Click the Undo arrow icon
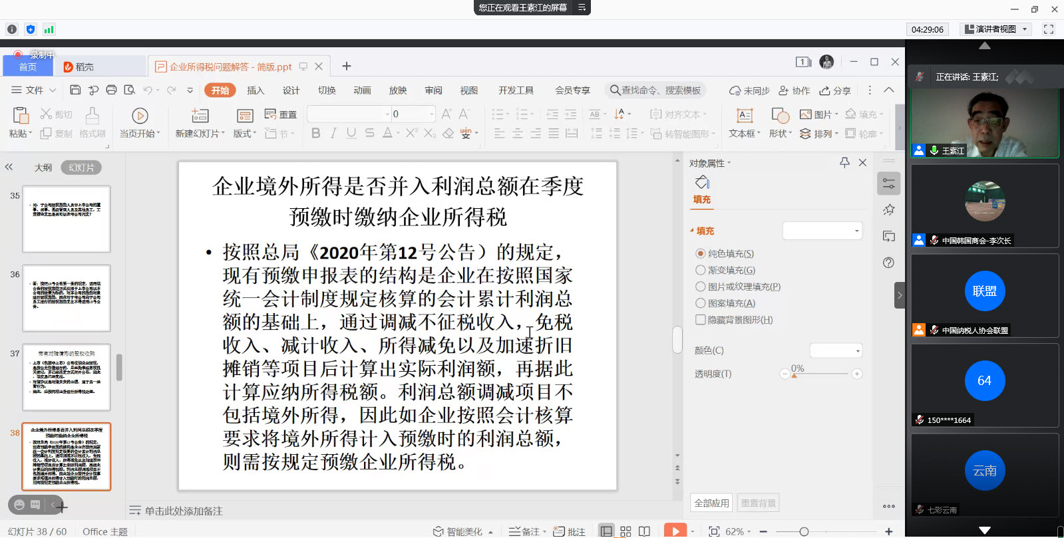Image resolution: width=1064 pixels, height=538 pixels. [x=148, y=90]
